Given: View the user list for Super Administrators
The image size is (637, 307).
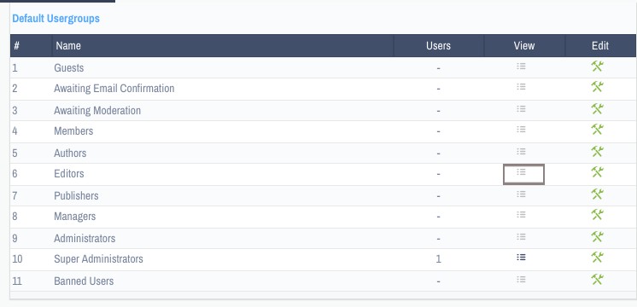Looking at the screenshot, I should [x=521, y=258].
